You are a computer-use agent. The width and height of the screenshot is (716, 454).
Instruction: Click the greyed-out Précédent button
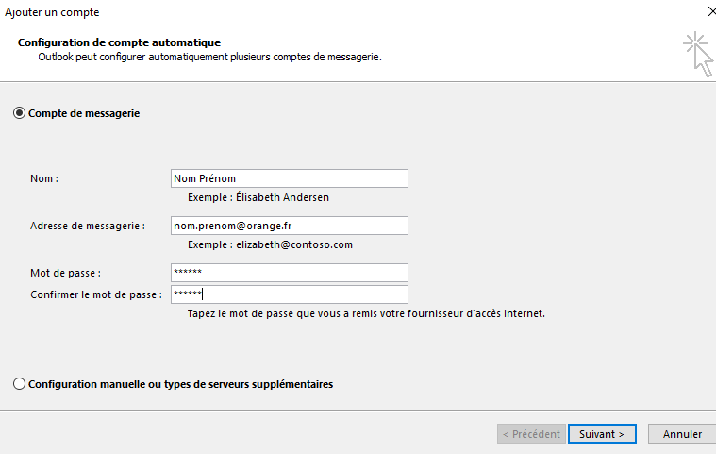click(x=531, y=434)
